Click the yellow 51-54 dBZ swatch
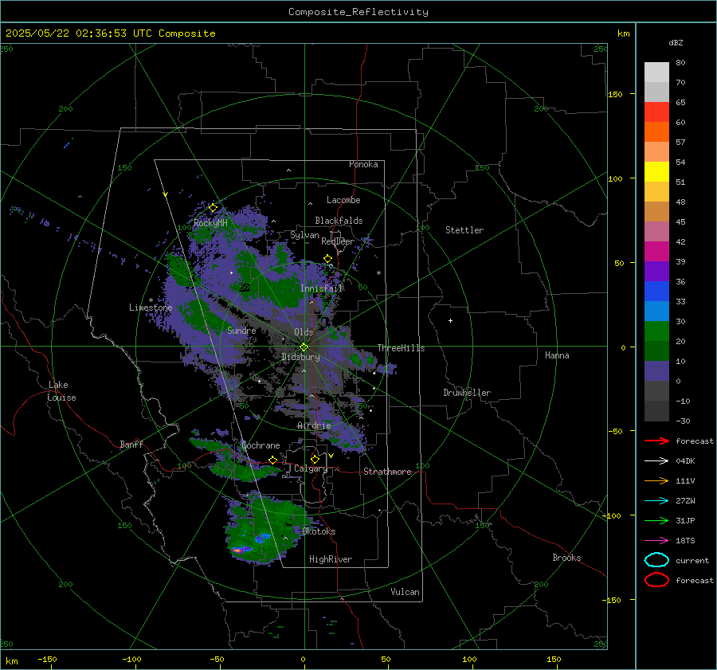717x670 pixels. pos(656,172)
